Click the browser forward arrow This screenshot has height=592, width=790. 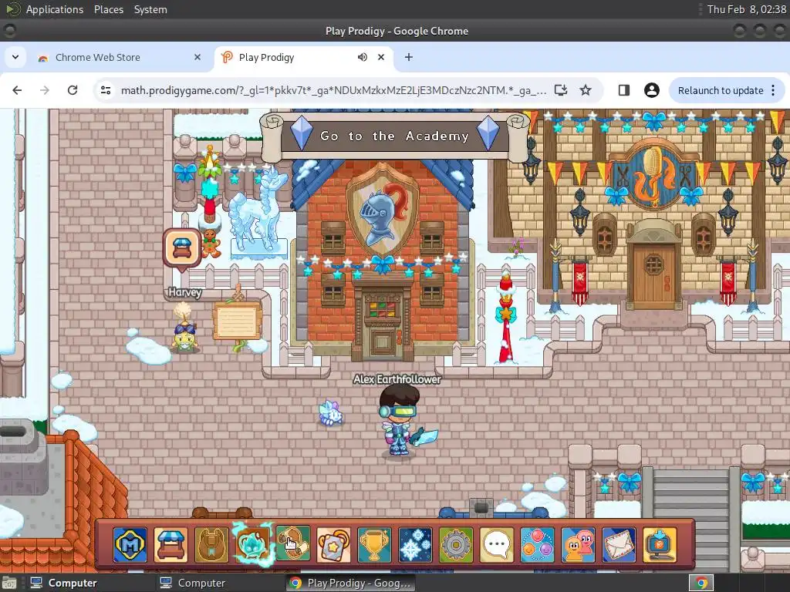pos(45,91)
